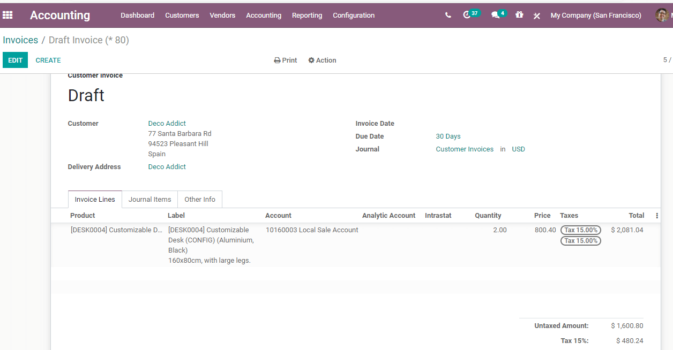The height and width of the screenshot is (350, 673).
Task: Open the Configuration menu
Action: (x=354, y=16)
